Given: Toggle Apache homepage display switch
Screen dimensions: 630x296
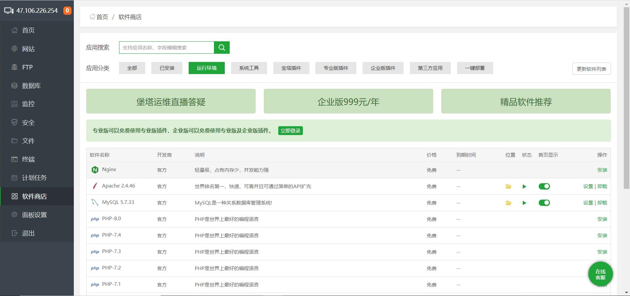Looking at the screenshot, I should (x=544, y=187).
